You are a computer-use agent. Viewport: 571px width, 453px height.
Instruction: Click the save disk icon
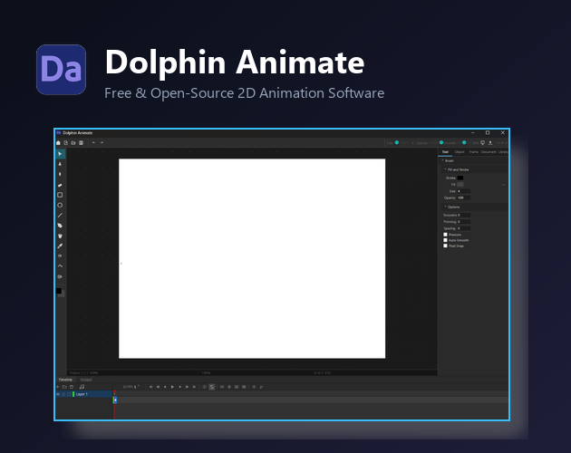[x=82, y=143]
